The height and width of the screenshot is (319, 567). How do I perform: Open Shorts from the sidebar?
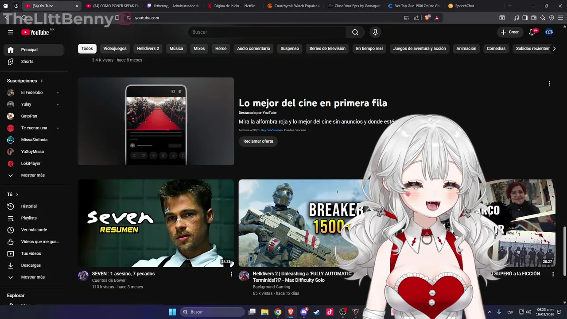(34, 62)
